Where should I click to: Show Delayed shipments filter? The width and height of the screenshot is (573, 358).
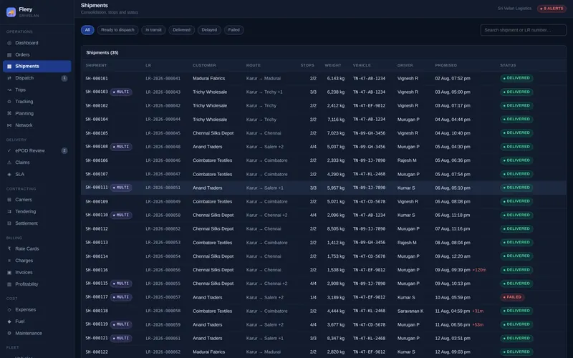[209, 30]
